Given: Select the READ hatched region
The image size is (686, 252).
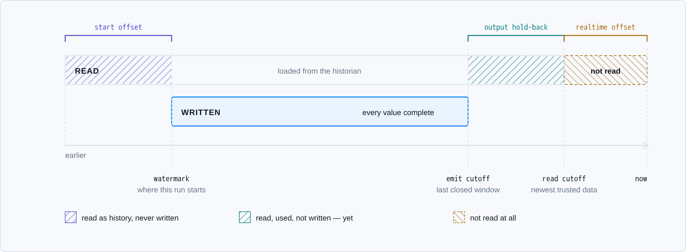Looking at the screenshot, I should tap(118, 70).
